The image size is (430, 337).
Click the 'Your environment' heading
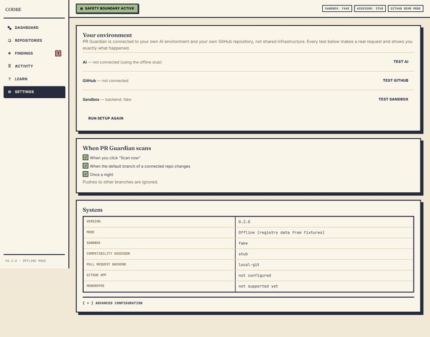coord(107,35)
